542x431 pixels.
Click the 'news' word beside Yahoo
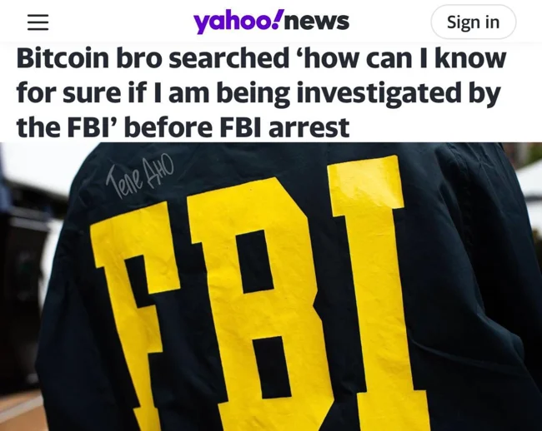(318, 22)
